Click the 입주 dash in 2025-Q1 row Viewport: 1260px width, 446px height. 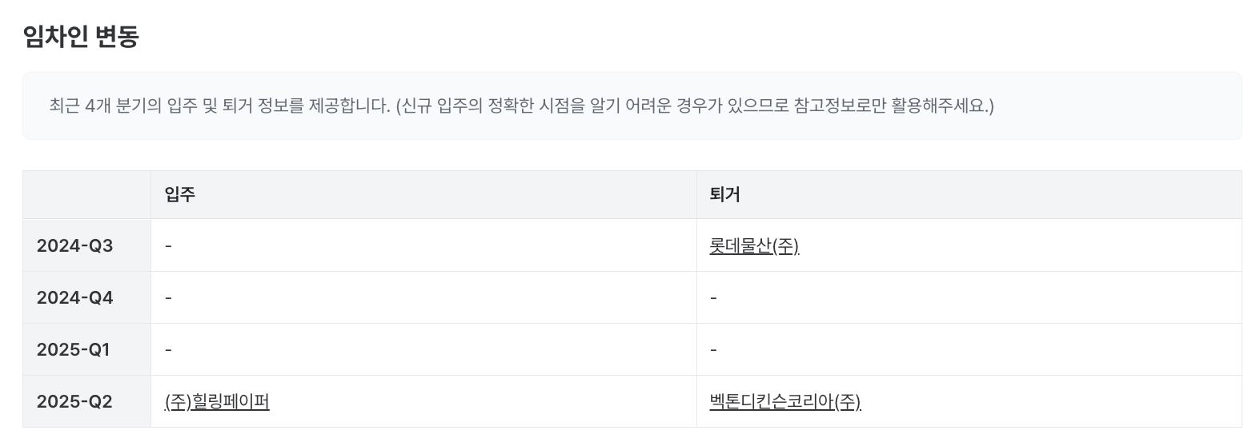(x=168, y=350)
